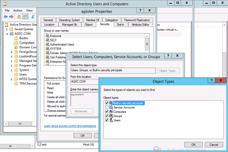Uncheck the Computers object type checkbox
Viewport: 228px width, 152px height.
click(x=107, y=112)
